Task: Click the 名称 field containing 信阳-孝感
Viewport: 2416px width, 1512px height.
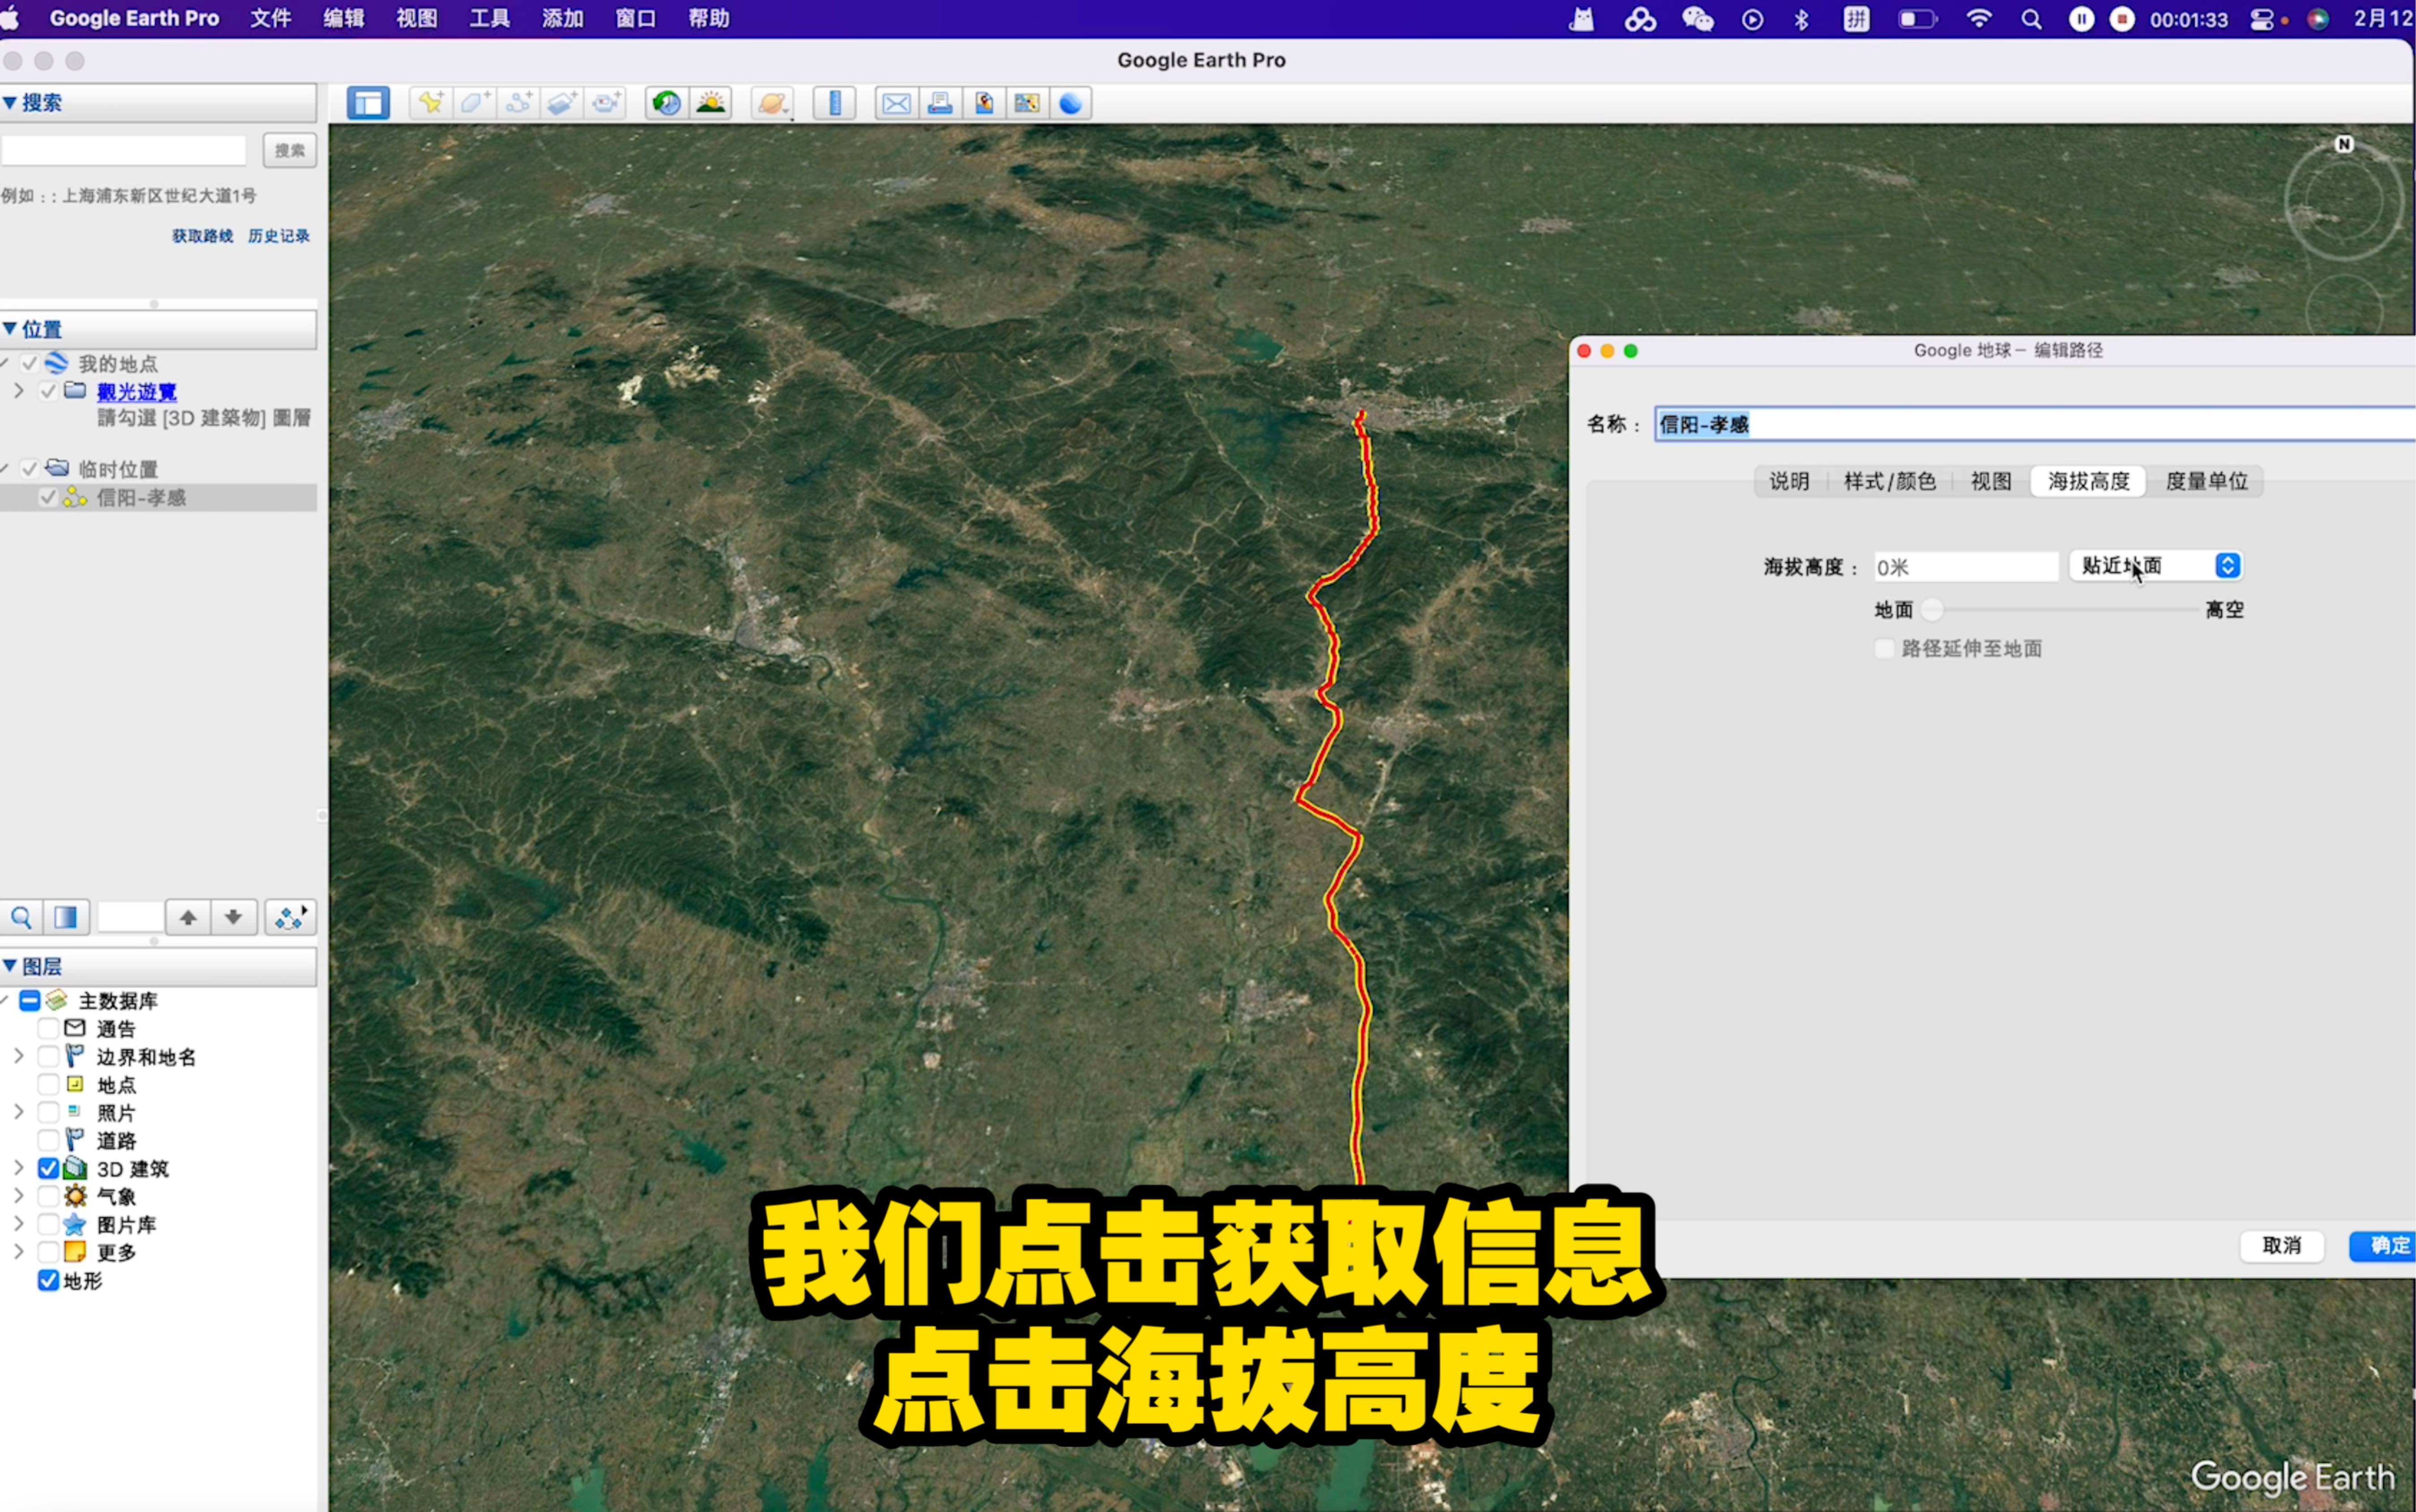Action: point(2034,424)
